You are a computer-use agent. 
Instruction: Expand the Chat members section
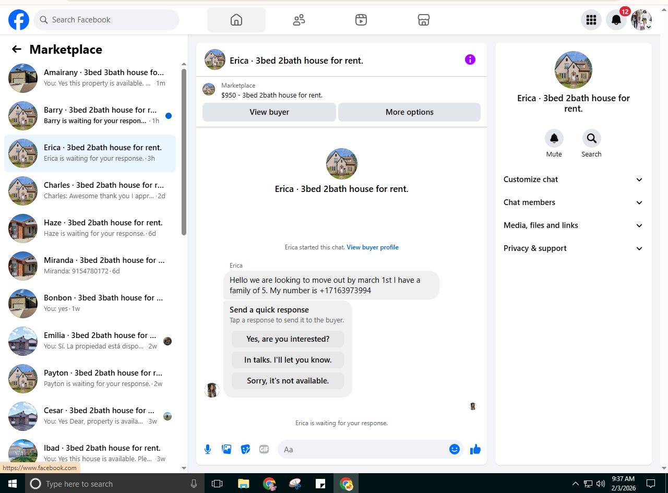(x=573, y=202)
